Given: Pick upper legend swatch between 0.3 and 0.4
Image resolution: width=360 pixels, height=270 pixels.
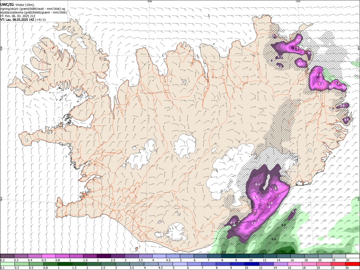Looking at the screenshot, I should point(21,256).
